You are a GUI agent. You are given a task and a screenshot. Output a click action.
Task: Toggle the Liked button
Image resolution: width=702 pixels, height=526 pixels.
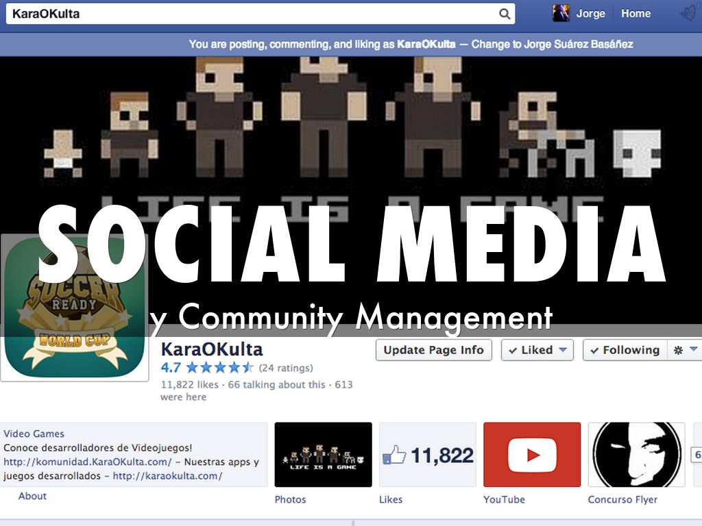(x=537, y=350)
